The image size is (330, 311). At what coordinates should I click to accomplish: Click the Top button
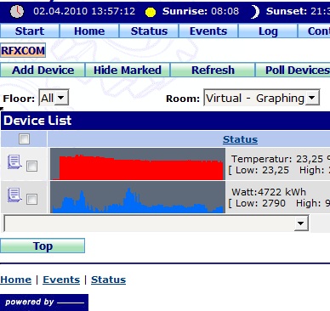43,246
